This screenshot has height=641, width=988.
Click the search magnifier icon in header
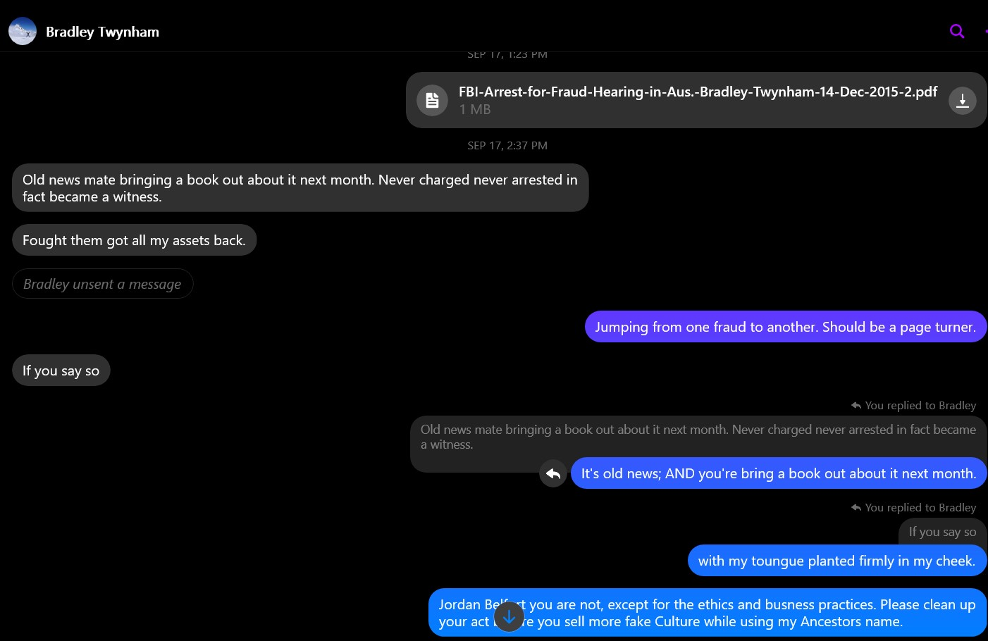tap(956, 31)
